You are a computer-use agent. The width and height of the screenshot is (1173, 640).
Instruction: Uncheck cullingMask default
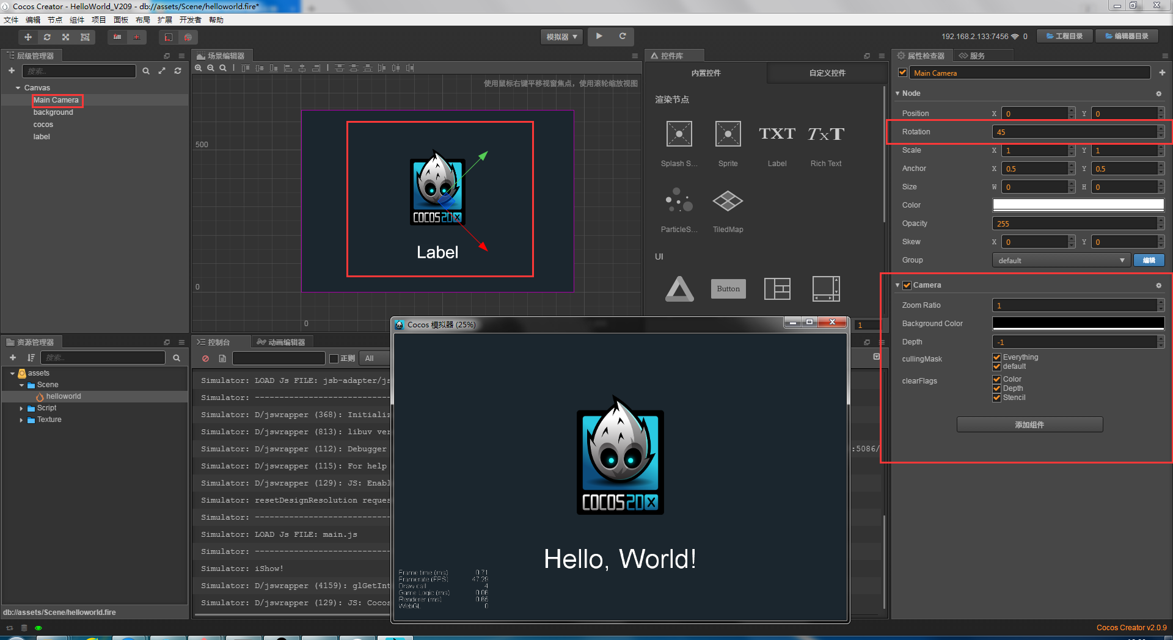click(x=997, y=366)
